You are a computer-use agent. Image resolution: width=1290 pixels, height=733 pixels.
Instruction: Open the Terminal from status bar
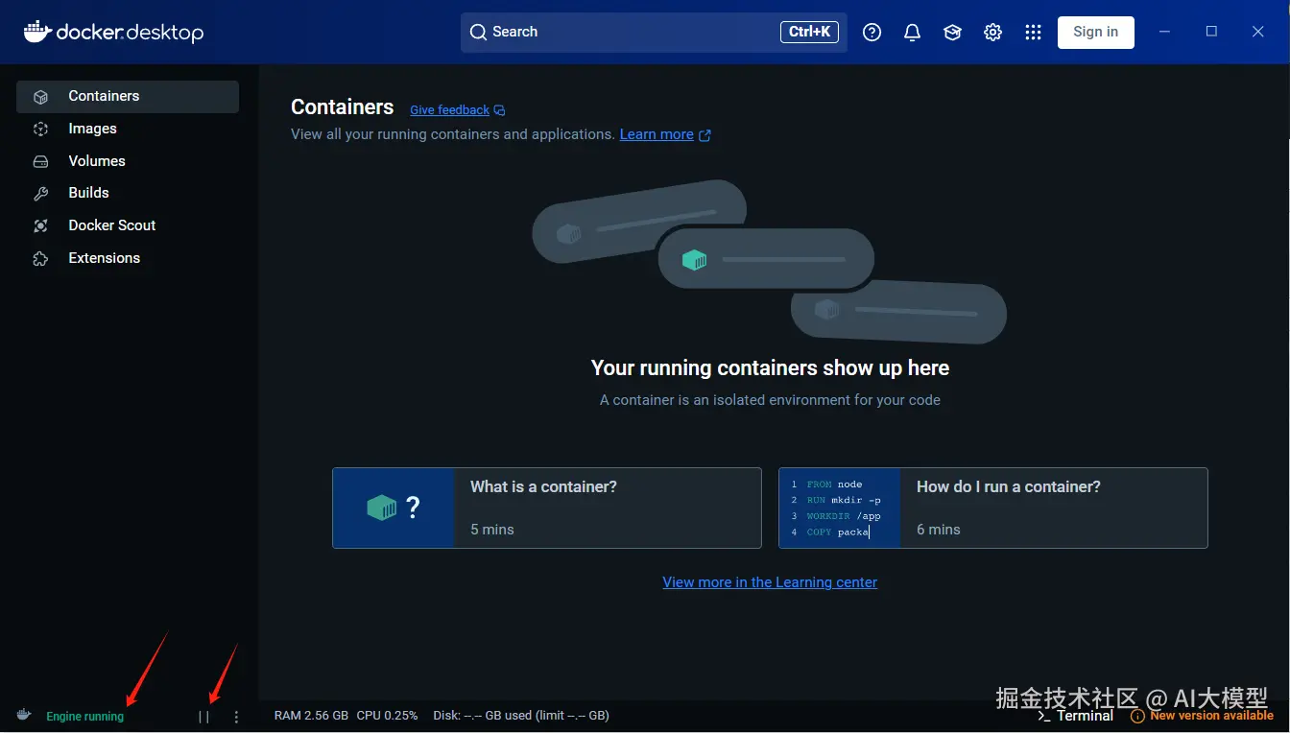click(x=1076, y=716)
